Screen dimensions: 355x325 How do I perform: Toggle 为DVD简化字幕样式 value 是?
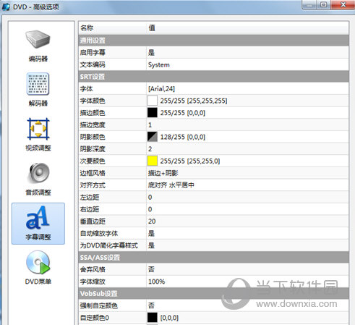[151, 245]
